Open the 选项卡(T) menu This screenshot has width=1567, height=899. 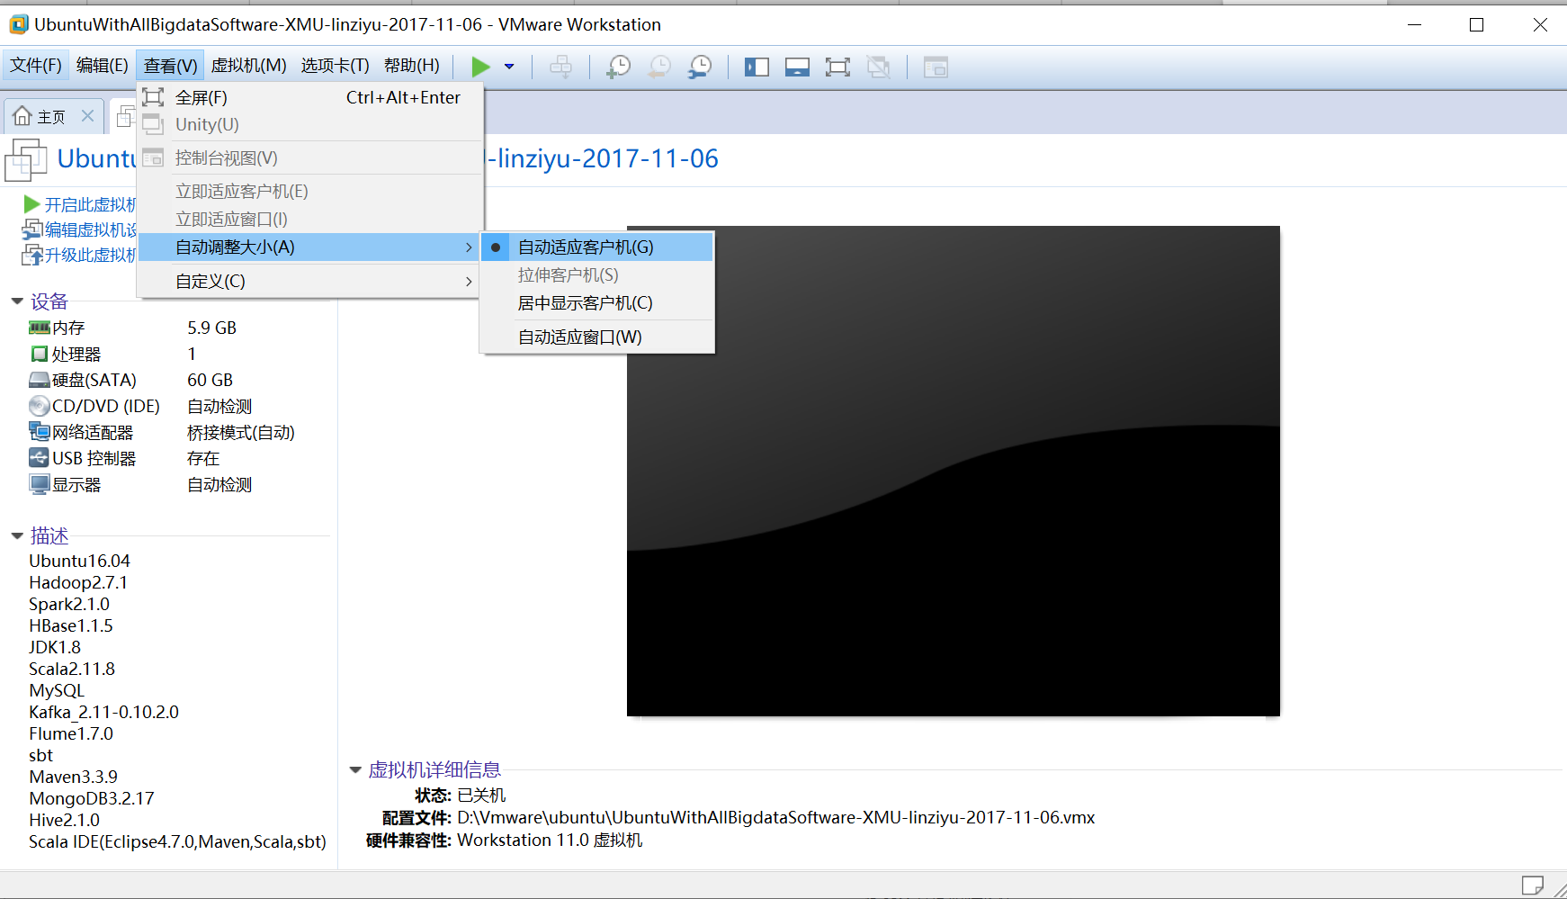(335, 66)
